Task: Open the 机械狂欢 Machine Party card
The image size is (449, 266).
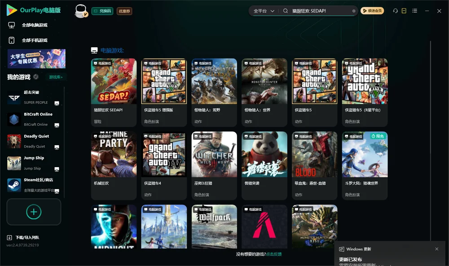Action: (x=114, y=165)
